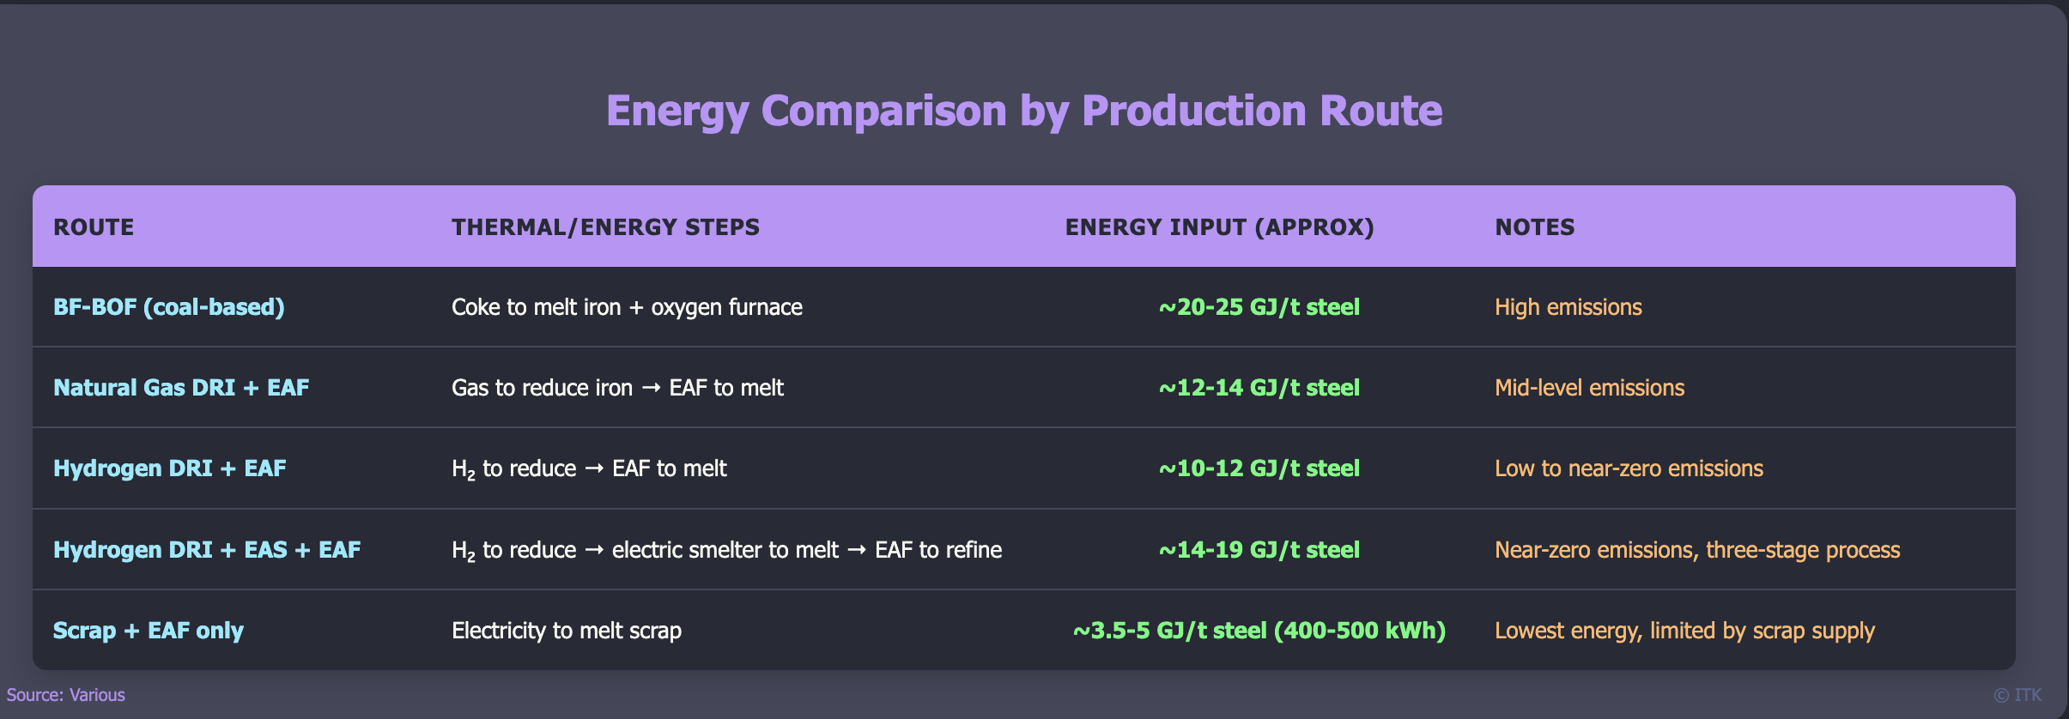The image size is (2069, 719).
Task: Select the 'Low to near-zero emissions' note
Action: click(x=1629, y=468)
